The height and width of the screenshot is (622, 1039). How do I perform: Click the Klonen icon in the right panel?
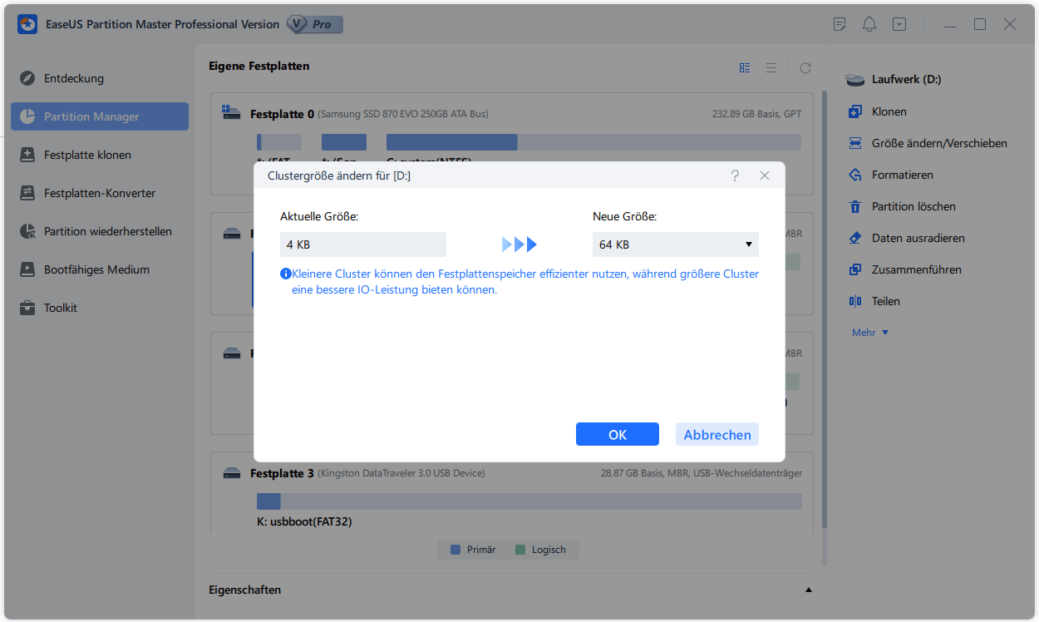[x=854, y=111]
